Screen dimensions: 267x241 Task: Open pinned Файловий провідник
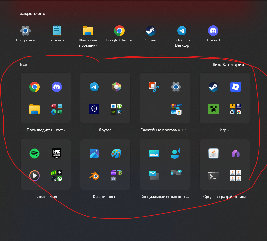click(88, 36)
